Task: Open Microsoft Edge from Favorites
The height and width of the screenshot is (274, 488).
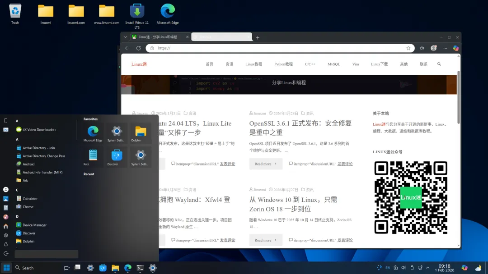Action: (x=93, y=133)
